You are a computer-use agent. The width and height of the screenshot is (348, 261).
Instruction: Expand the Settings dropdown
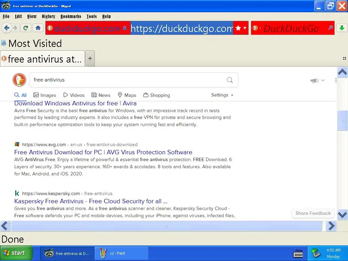pyautogui.click(x=222, y=95)
